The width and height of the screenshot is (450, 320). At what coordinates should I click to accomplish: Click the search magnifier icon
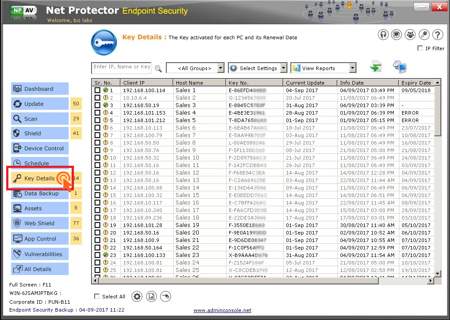pos(158,68)
